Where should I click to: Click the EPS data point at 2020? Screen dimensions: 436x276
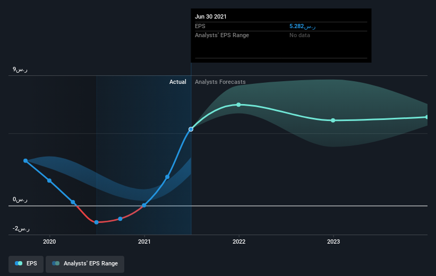tap(49, 180)
